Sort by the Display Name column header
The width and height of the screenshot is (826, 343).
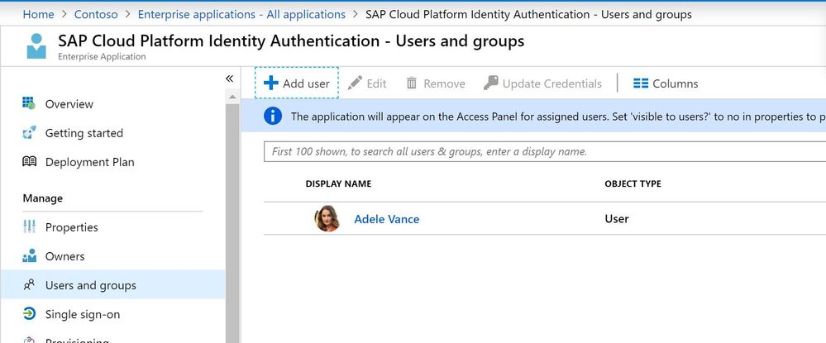tap(338, 183)
